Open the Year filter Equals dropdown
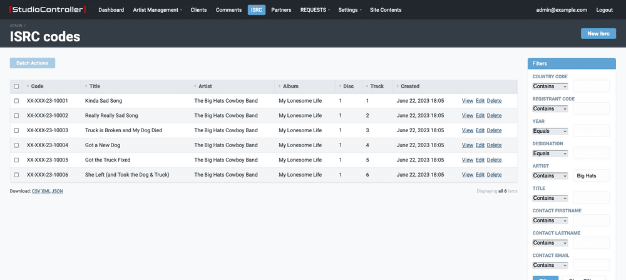The image size is (626, 280). click(550, 131)
